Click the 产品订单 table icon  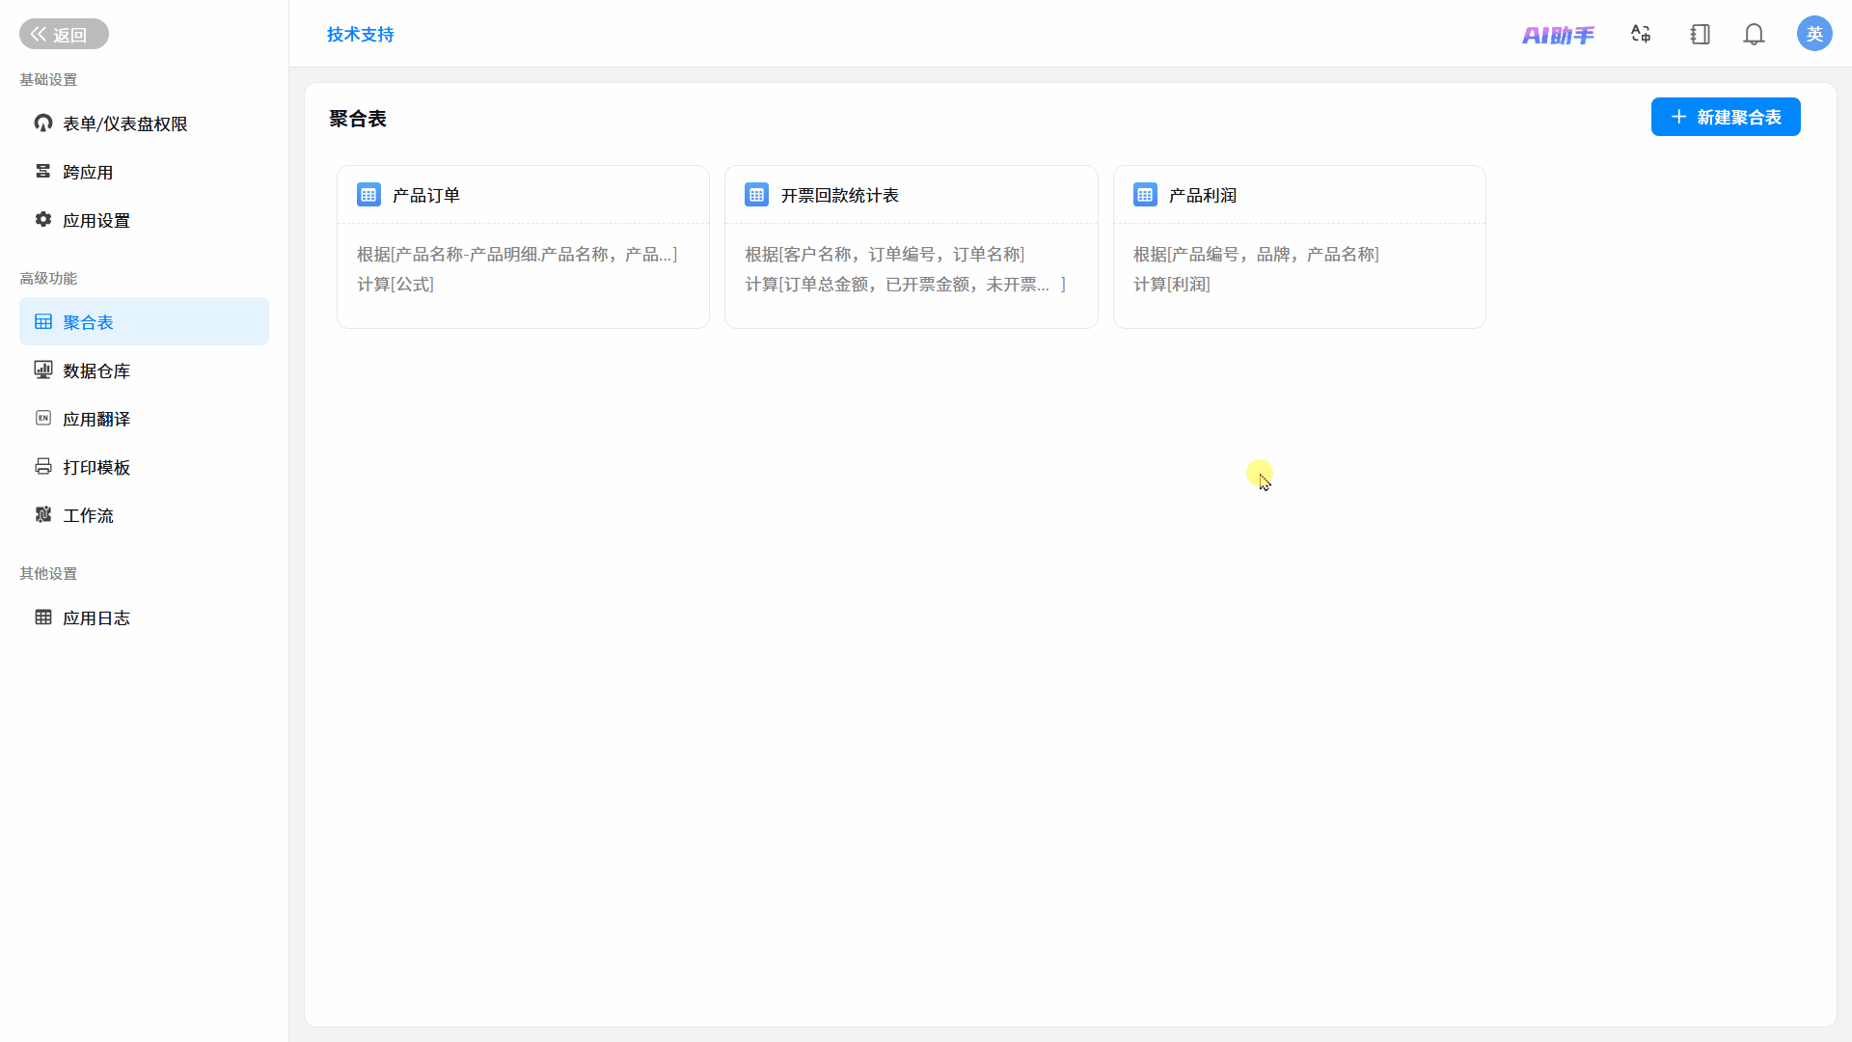(x=368, y=195)
